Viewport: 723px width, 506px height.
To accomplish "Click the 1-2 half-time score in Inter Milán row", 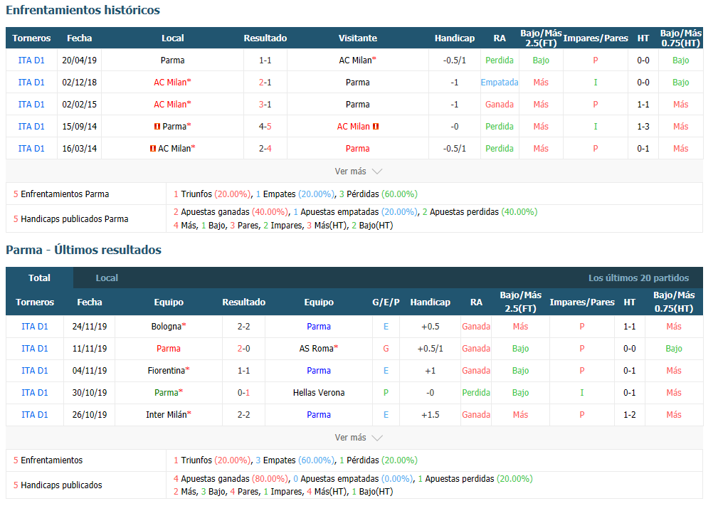I will pyautogui.click(x=629, y=415).
